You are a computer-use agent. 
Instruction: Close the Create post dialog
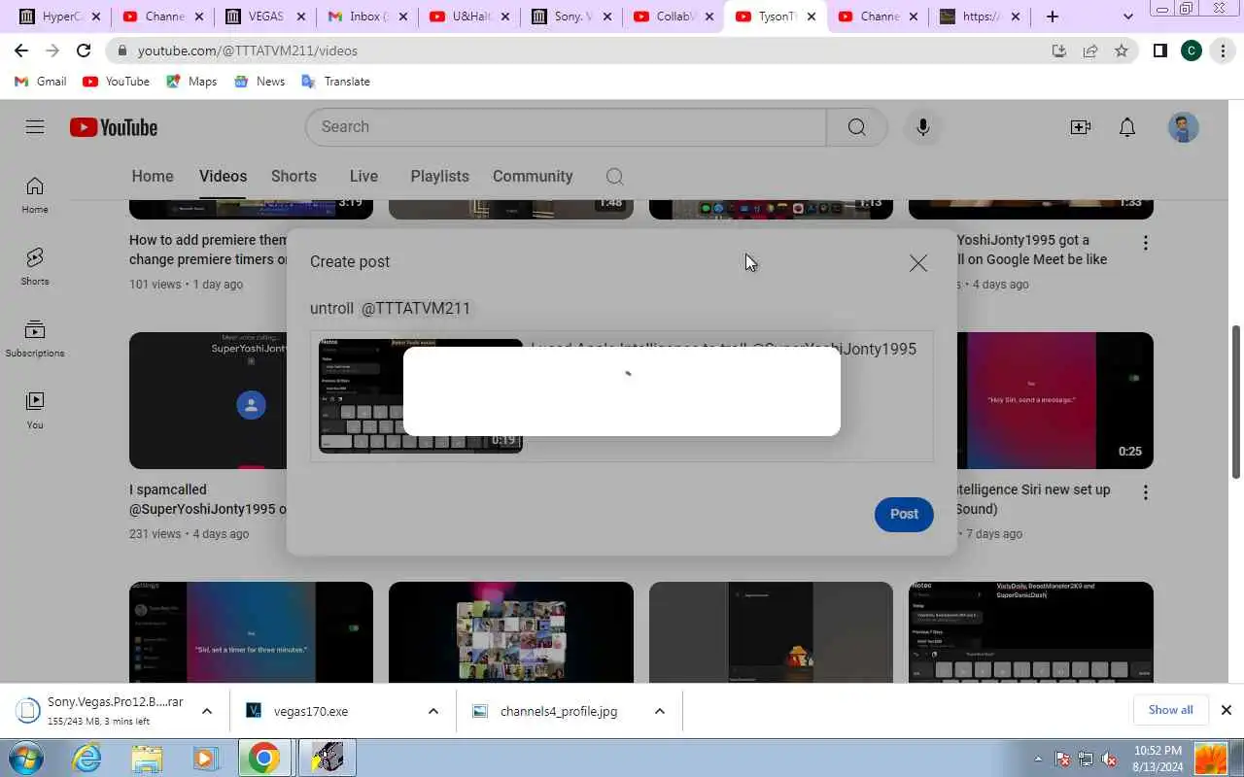click(x=918, y=263)
